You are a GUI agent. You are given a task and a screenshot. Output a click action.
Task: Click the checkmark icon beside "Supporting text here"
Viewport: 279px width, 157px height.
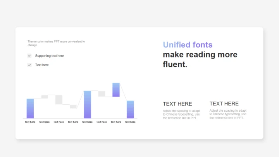(29, 56)
